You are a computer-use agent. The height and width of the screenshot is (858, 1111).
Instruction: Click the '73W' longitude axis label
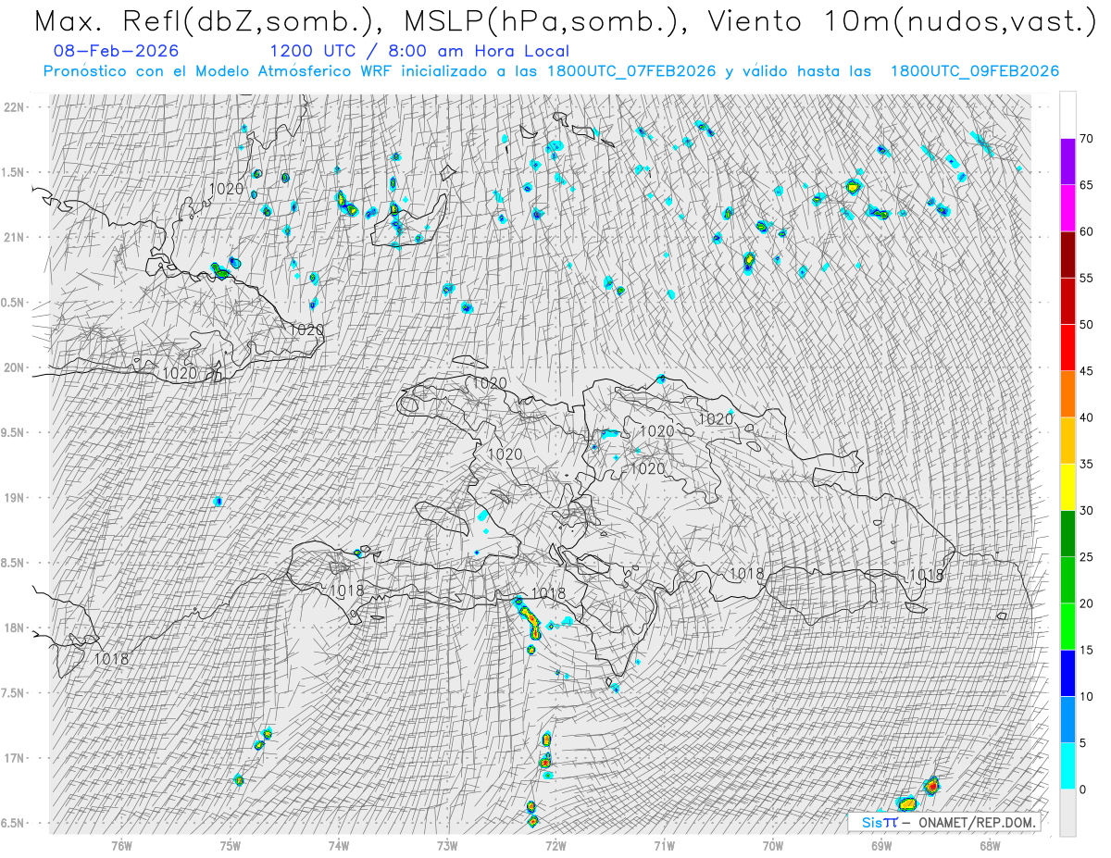[447, 845]
